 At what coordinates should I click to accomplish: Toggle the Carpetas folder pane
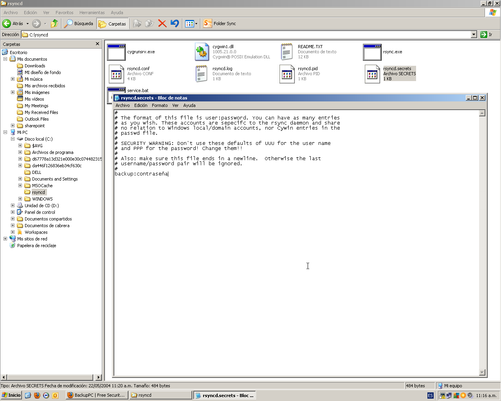(112, 23)
